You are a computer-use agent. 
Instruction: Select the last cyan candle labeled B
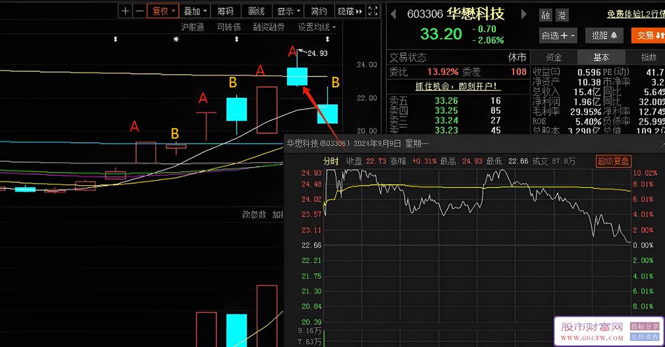point(328,113)
